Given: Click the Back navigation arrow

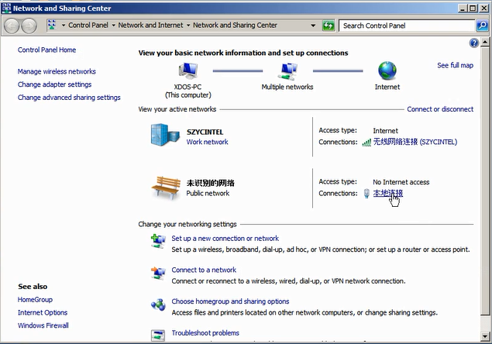Looking at the screenshot, I should coord(12,26).
